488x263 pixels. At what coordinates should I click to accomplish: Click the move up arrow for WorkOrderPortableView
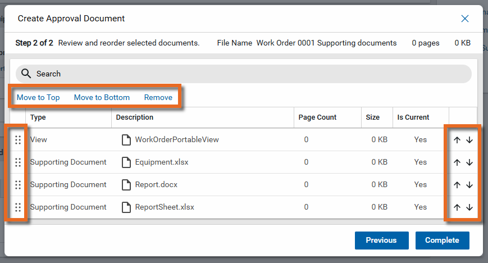(x=457, y=140)
